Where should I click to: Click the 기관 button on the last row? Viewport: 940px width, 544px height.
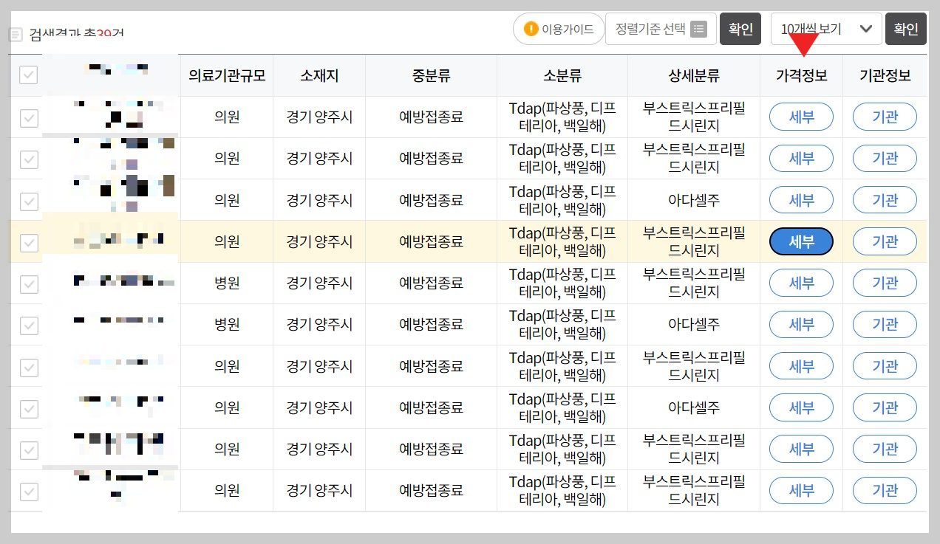pos(885,490)
